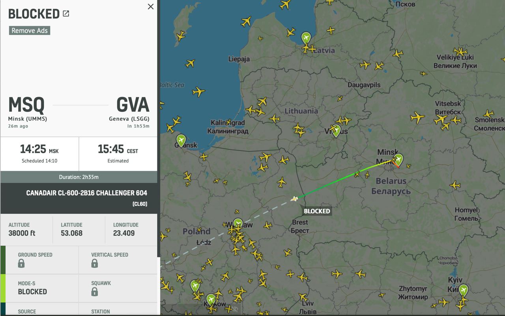This screenshot has width=505, height=316.
Task: Select the Riga airport pin in Latvia
Action: coord(306,37)
